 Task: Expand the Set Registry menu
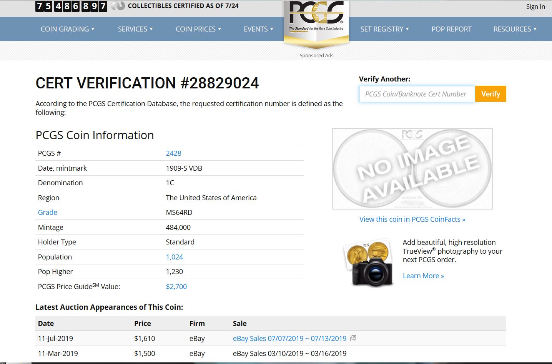[384, 29]
